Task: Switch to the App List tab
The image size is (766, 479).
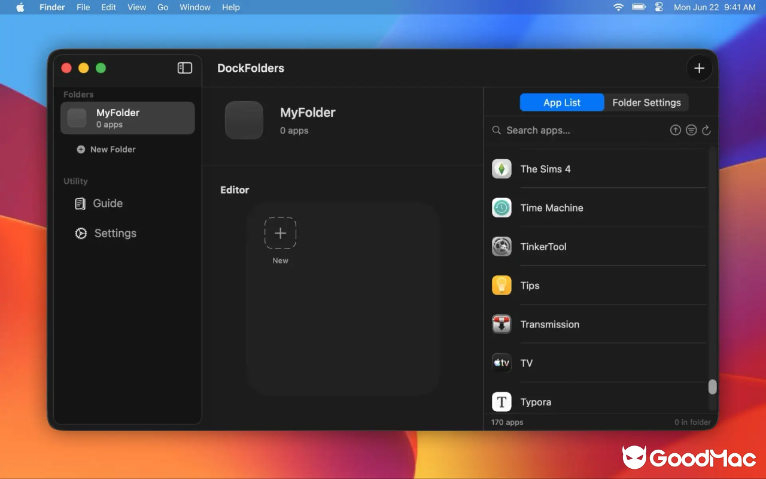Action: pyautogui.click(x=562, y=102)
